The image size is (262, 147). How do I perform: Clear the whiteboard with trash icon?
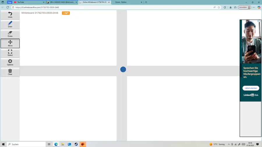(10, 72)
